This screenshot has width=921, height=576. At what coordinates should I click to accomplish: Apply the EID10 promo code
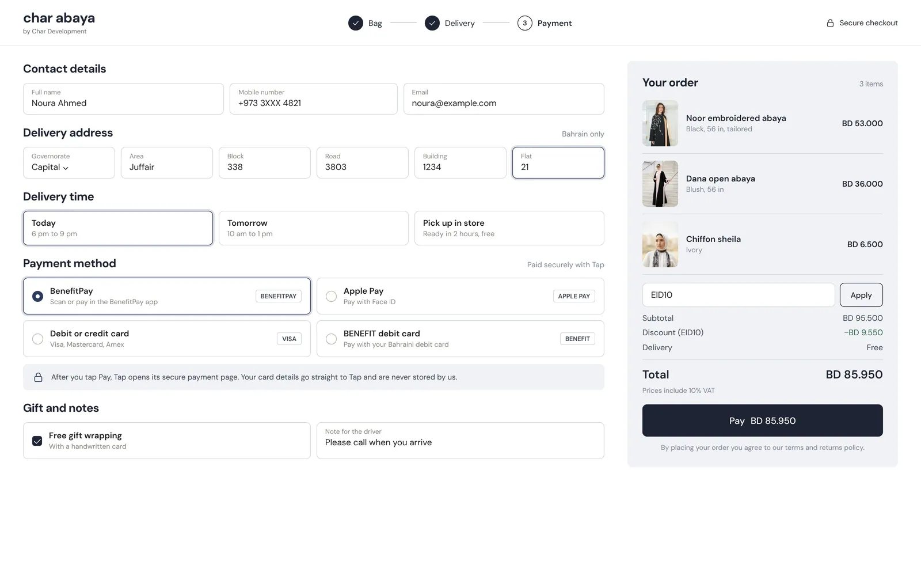[861, 295]
